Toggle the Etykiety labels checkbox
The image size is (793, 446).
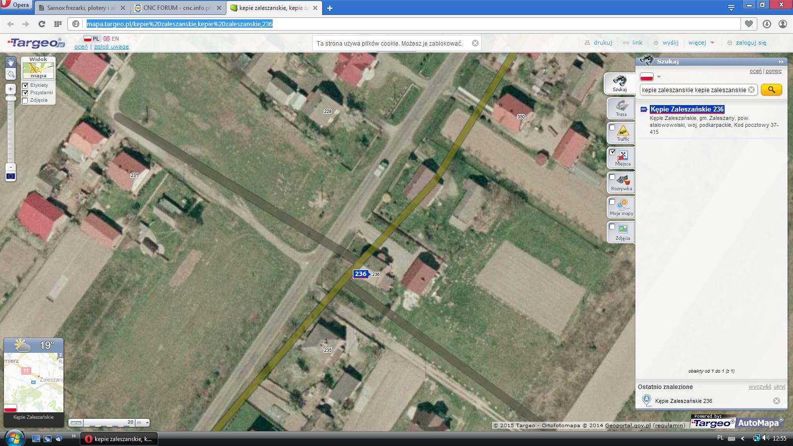[25, 86]
